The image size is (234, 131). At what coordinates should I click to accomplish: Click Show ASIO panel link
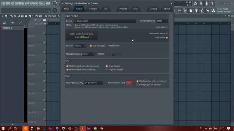point(82,37)
